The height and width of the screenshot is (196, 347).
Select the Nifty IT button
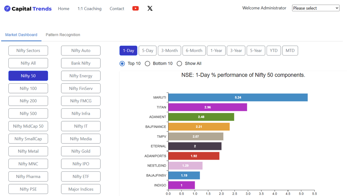click(81, 126)
